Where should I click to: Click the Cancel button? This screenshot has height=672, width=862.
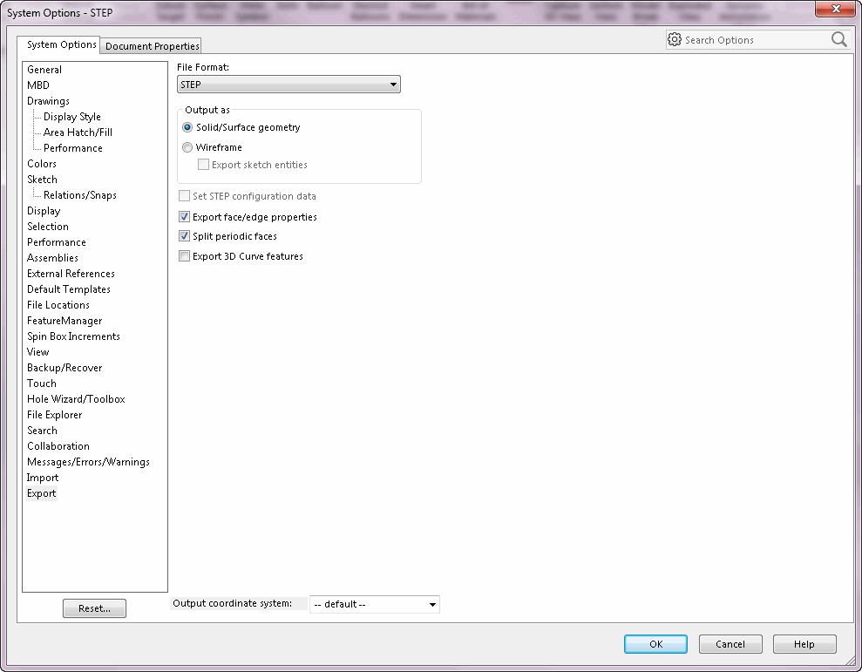tap(730, 644)
